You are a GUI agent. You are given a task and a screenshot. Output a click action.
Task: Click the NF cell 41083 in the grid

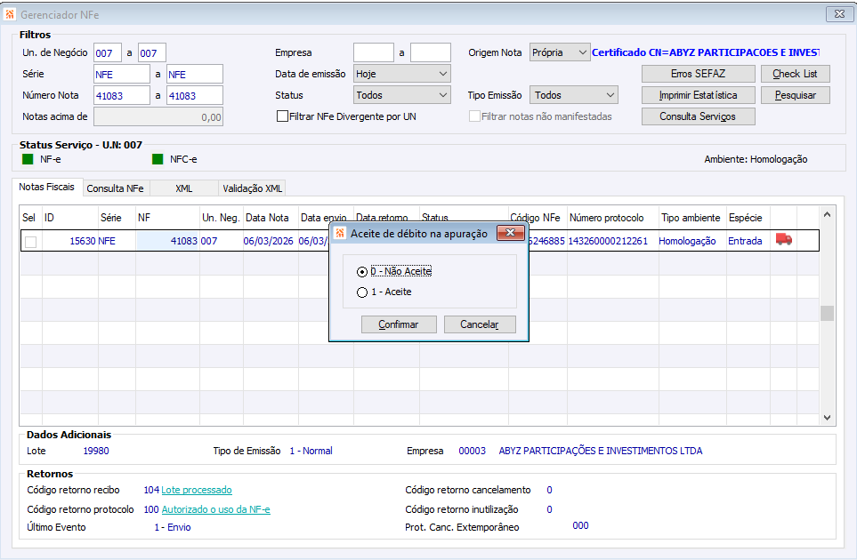pos(167,241)
